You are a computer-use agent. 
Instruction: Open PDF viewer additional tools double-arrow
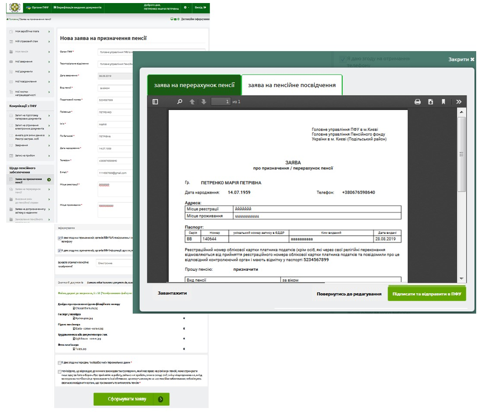459,102
